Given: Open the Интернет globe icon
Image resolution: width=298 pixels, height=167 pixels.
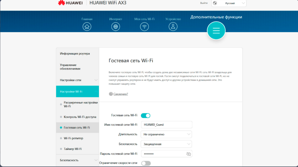Looking at the screenshot, I should pos(116,27).
